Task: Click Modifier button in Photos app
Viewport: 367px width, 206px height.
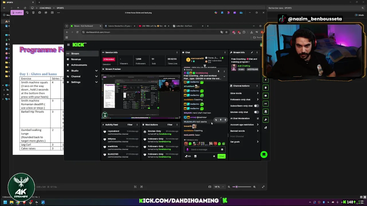Action: tap(17, 13)
